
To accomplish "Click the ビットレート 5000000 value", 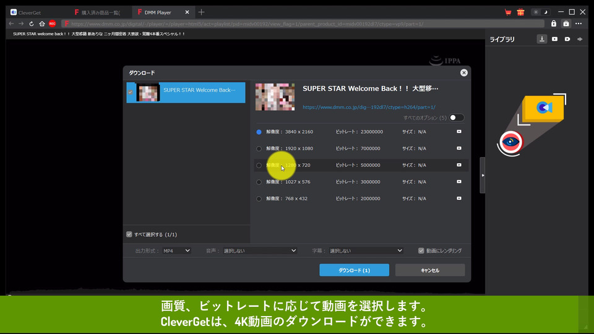I will click(370, 165).
